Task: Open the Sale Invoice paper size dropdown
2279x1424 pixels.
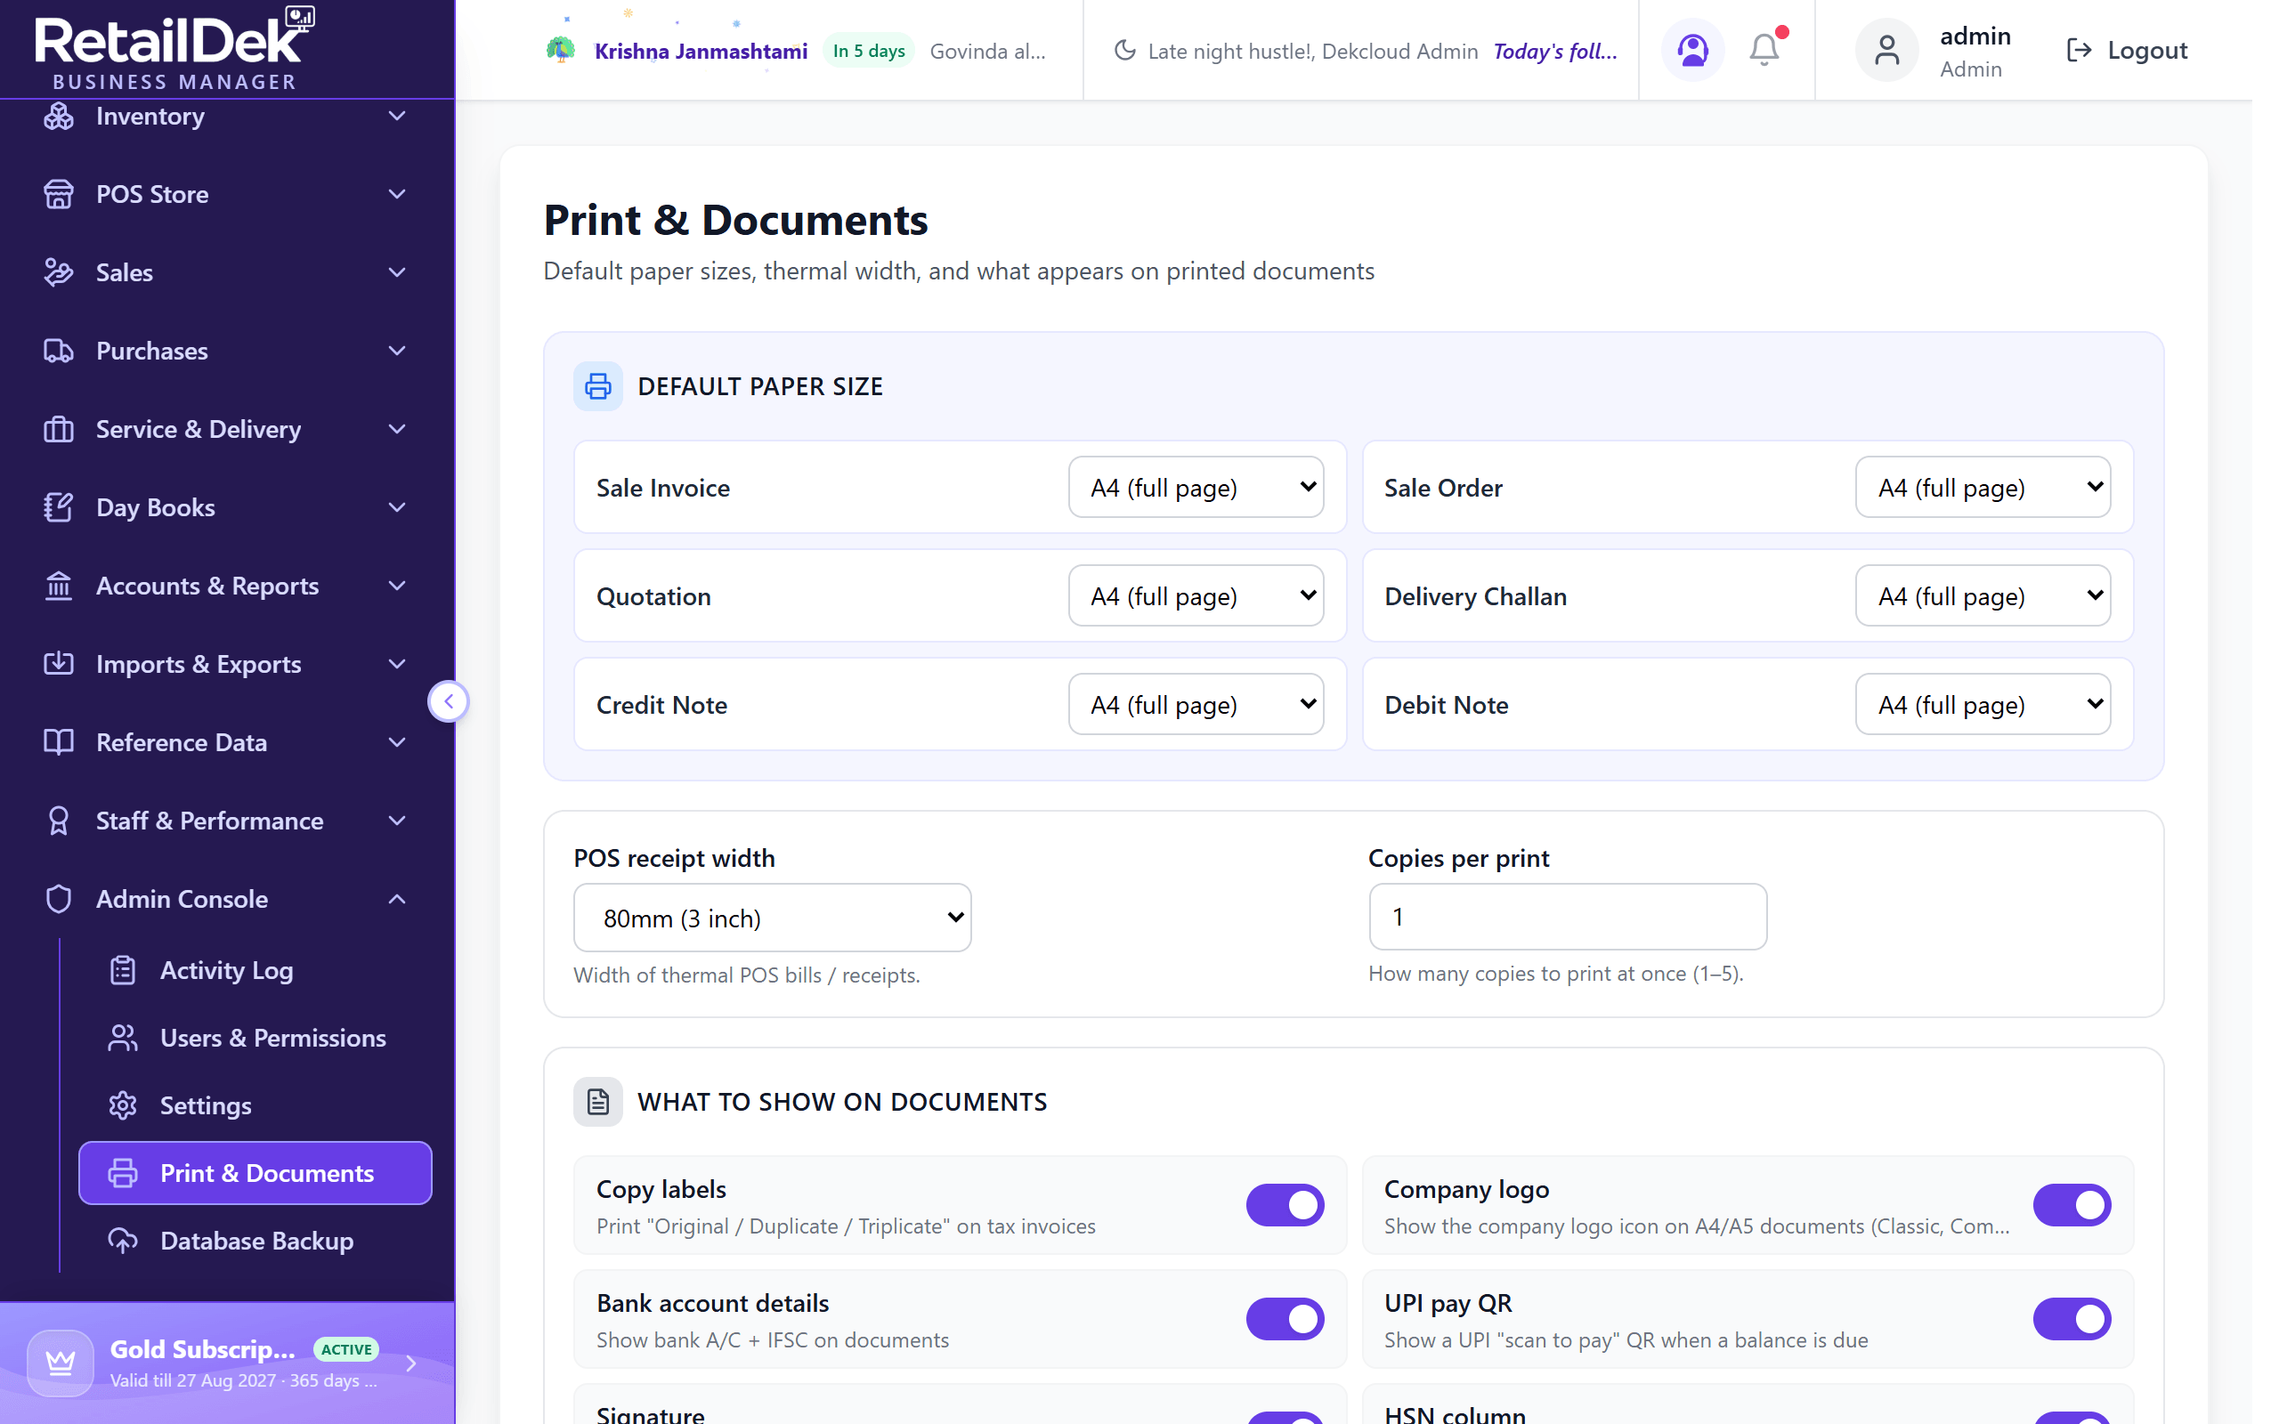Action: click(1196, 487)
